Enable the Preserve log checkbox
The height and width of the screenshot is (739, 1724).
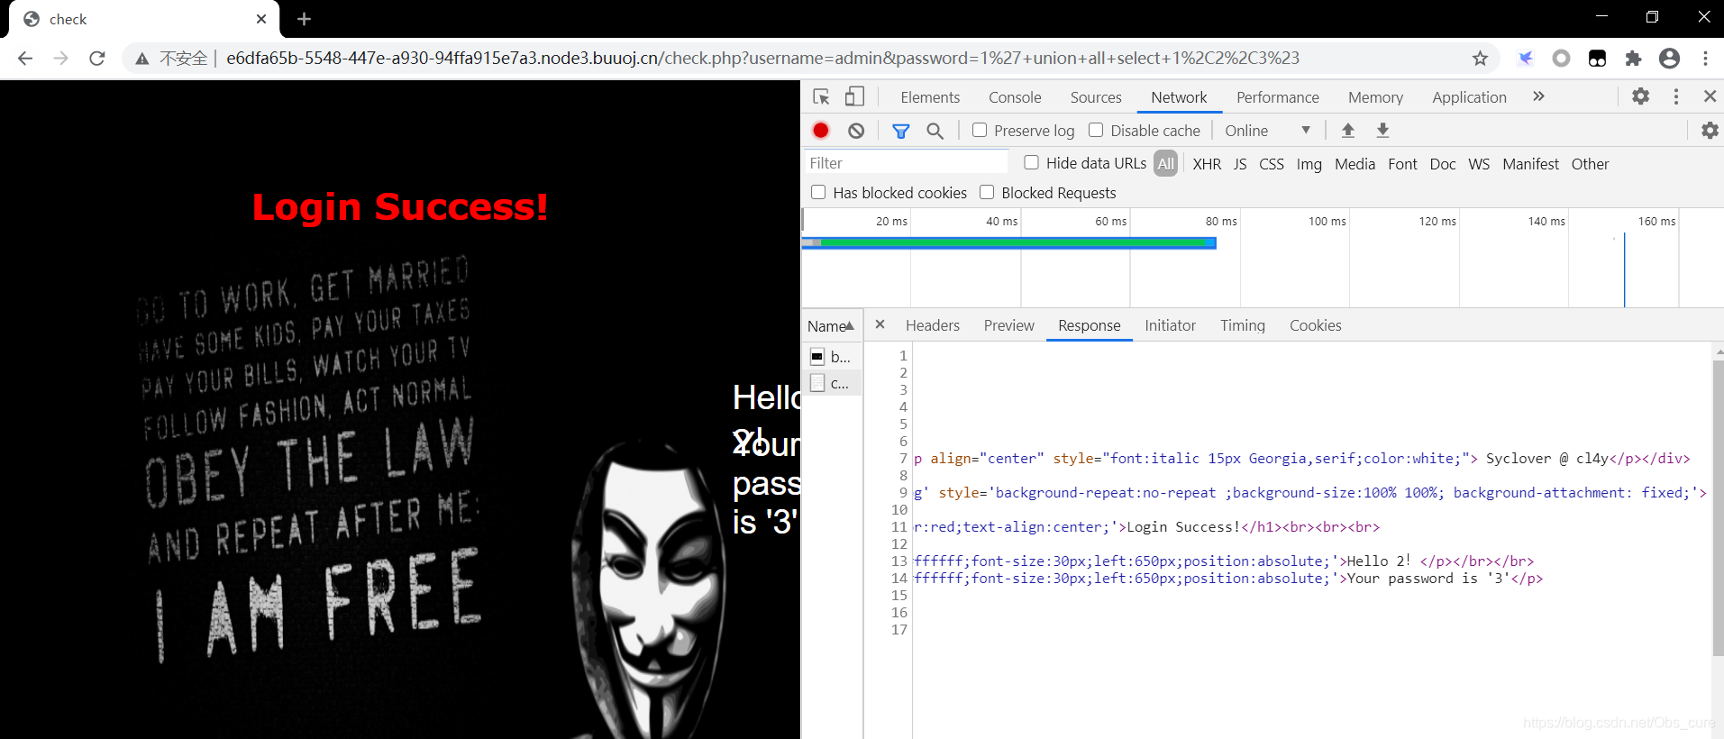[981, 130]
